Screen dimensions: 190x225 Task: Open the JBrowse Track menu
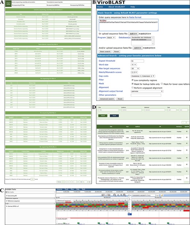(66, 189)
